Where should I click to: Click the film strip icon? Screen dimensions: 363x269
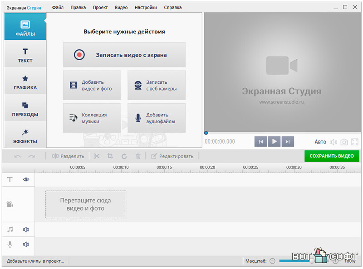click(74, 85)
